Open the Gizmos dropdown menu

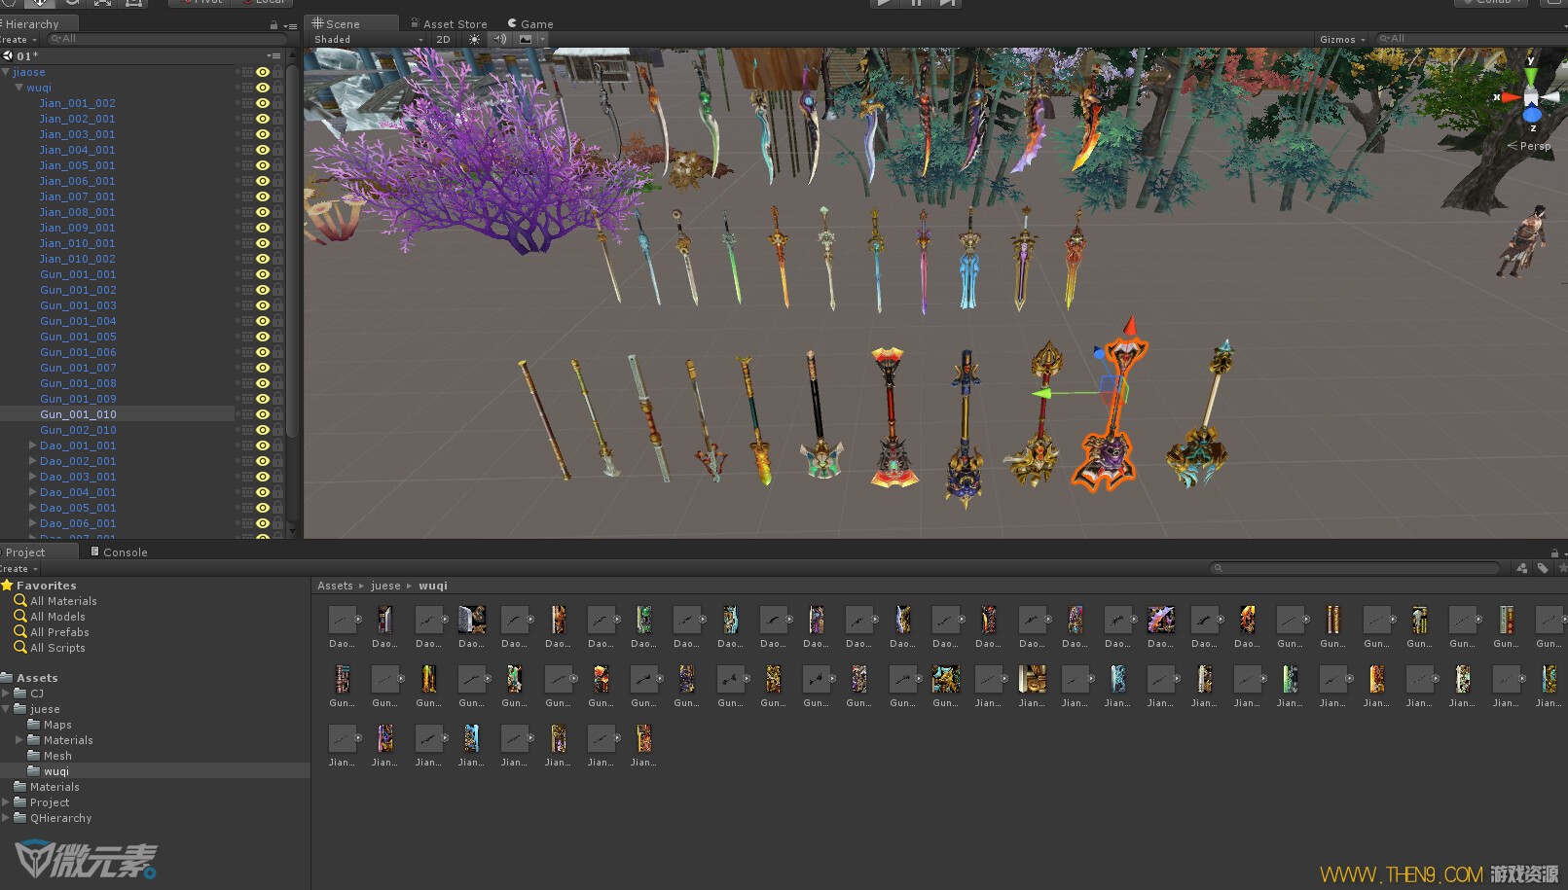coord(1342,40)
